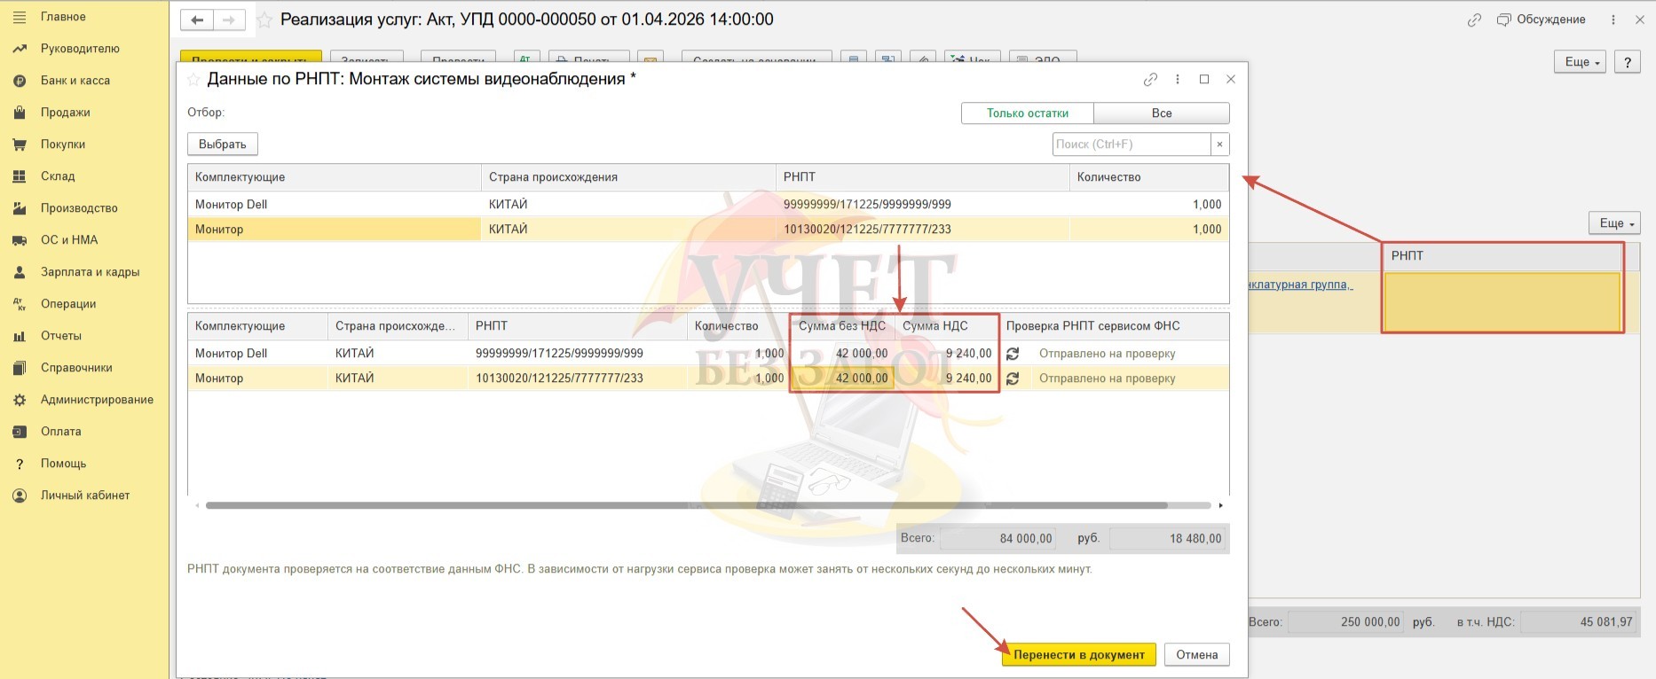Refresh FNS check for Монитор Dell row

click(1013, 354)
